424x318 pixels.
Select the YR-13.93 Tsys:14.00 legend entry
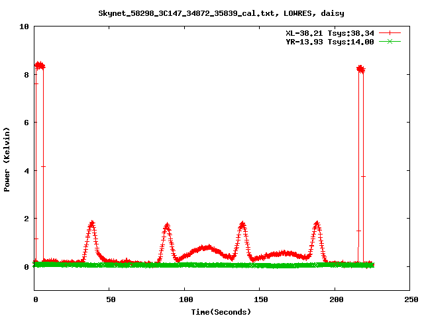pyautogui.click(x=330, y=42)
